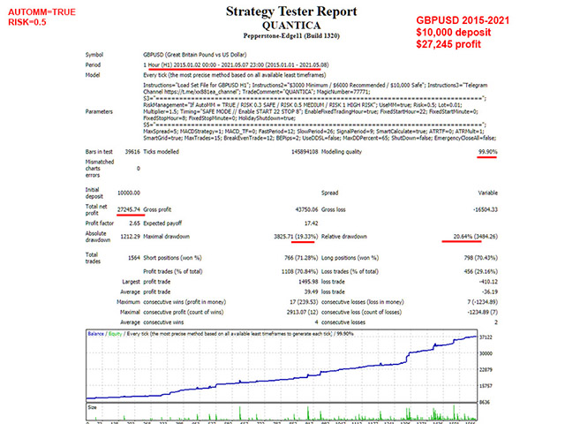Select average loss trade value -36.19
The height and width of the screenshot is (424, 565).
click(x=489, y=291)
